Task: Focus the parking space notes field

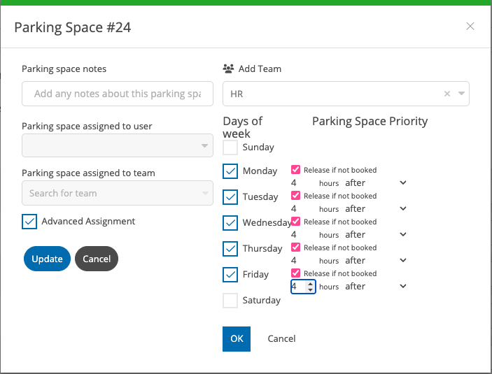Action: 118,94
